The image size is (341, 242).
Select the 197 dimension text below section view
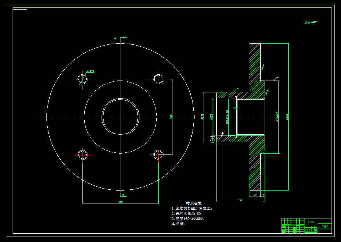pos(240,199)
